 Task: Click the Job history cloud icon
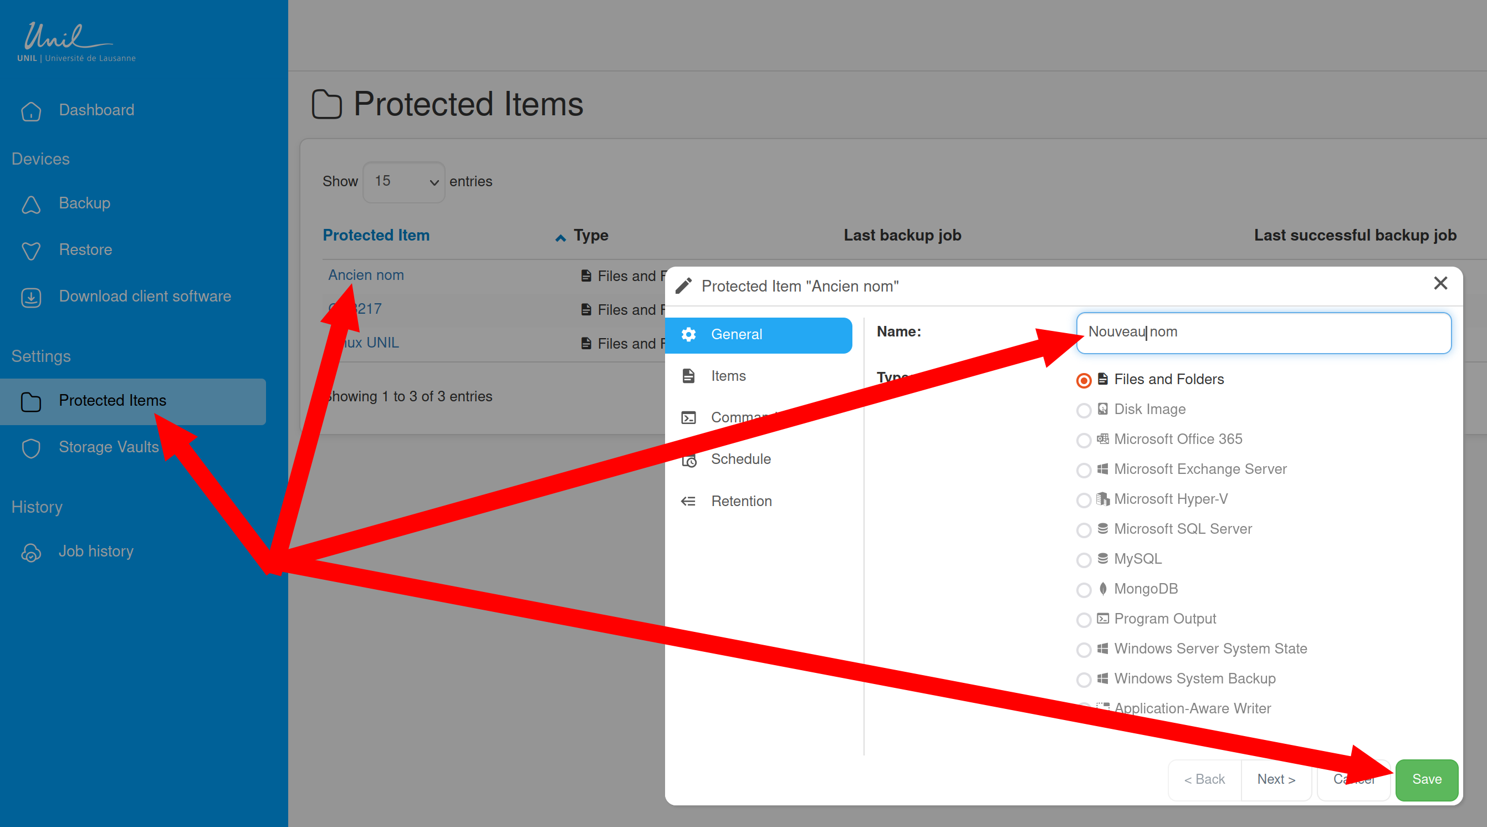tap(30, 553)
